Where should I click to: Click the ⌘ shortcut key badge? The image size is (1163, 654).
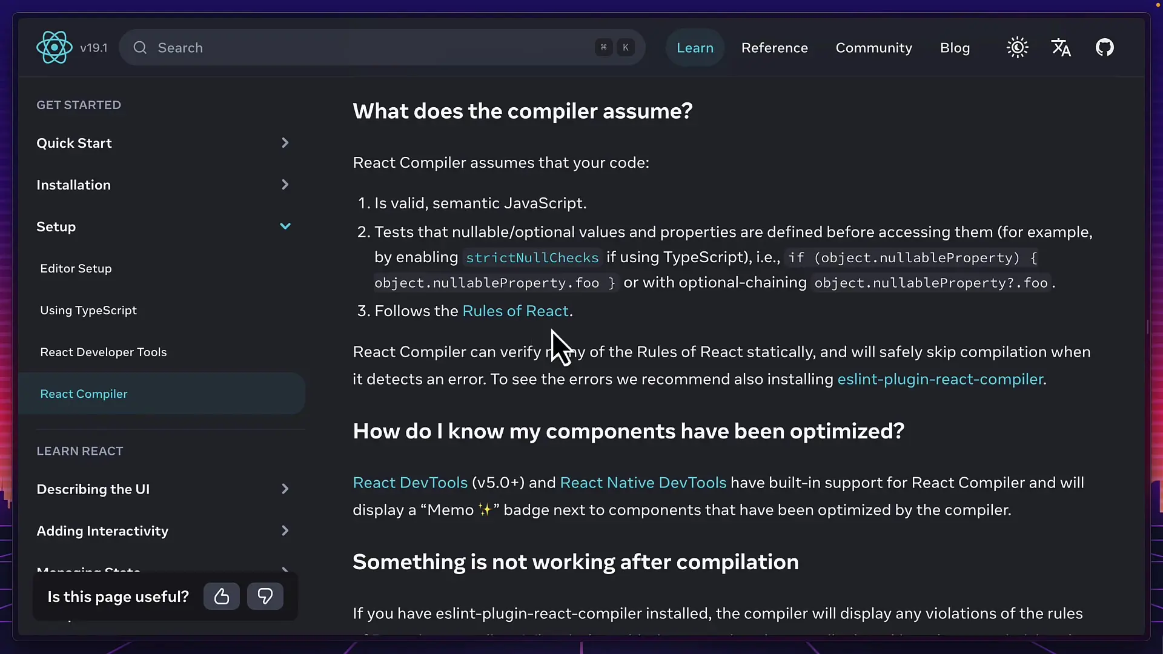tap(603, 47)
